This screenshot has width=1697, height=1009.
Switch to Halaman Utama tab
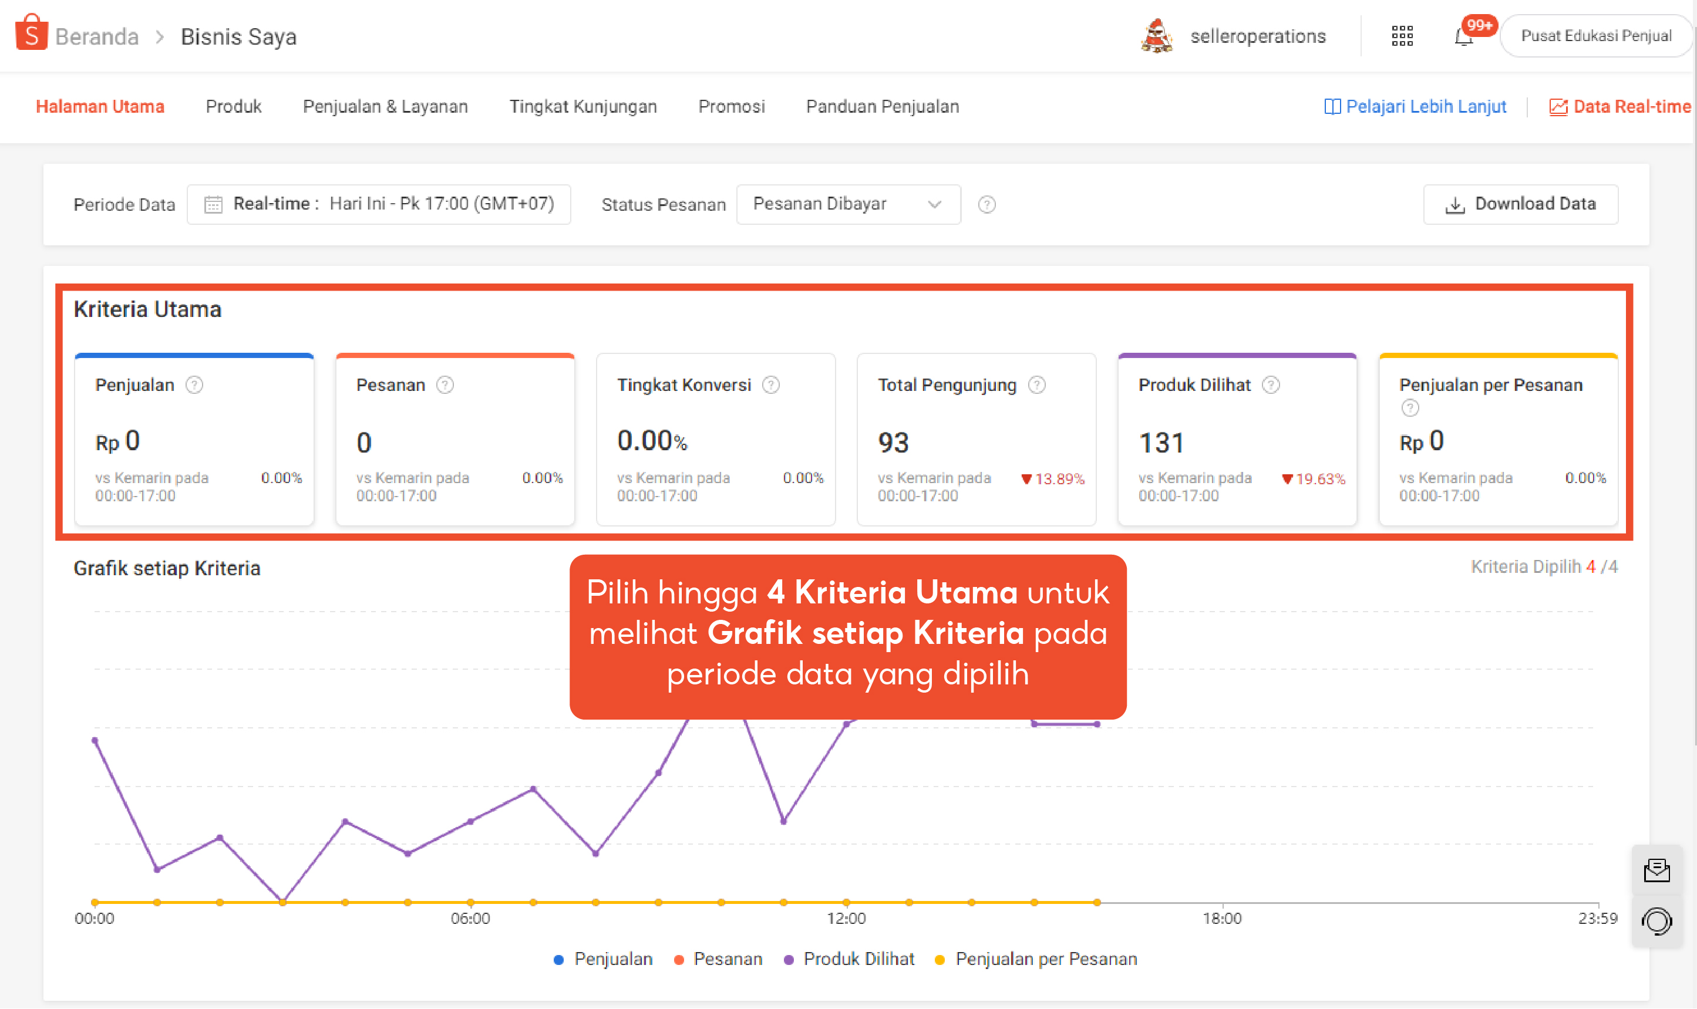pyautogui.click(x=100, y=107)
